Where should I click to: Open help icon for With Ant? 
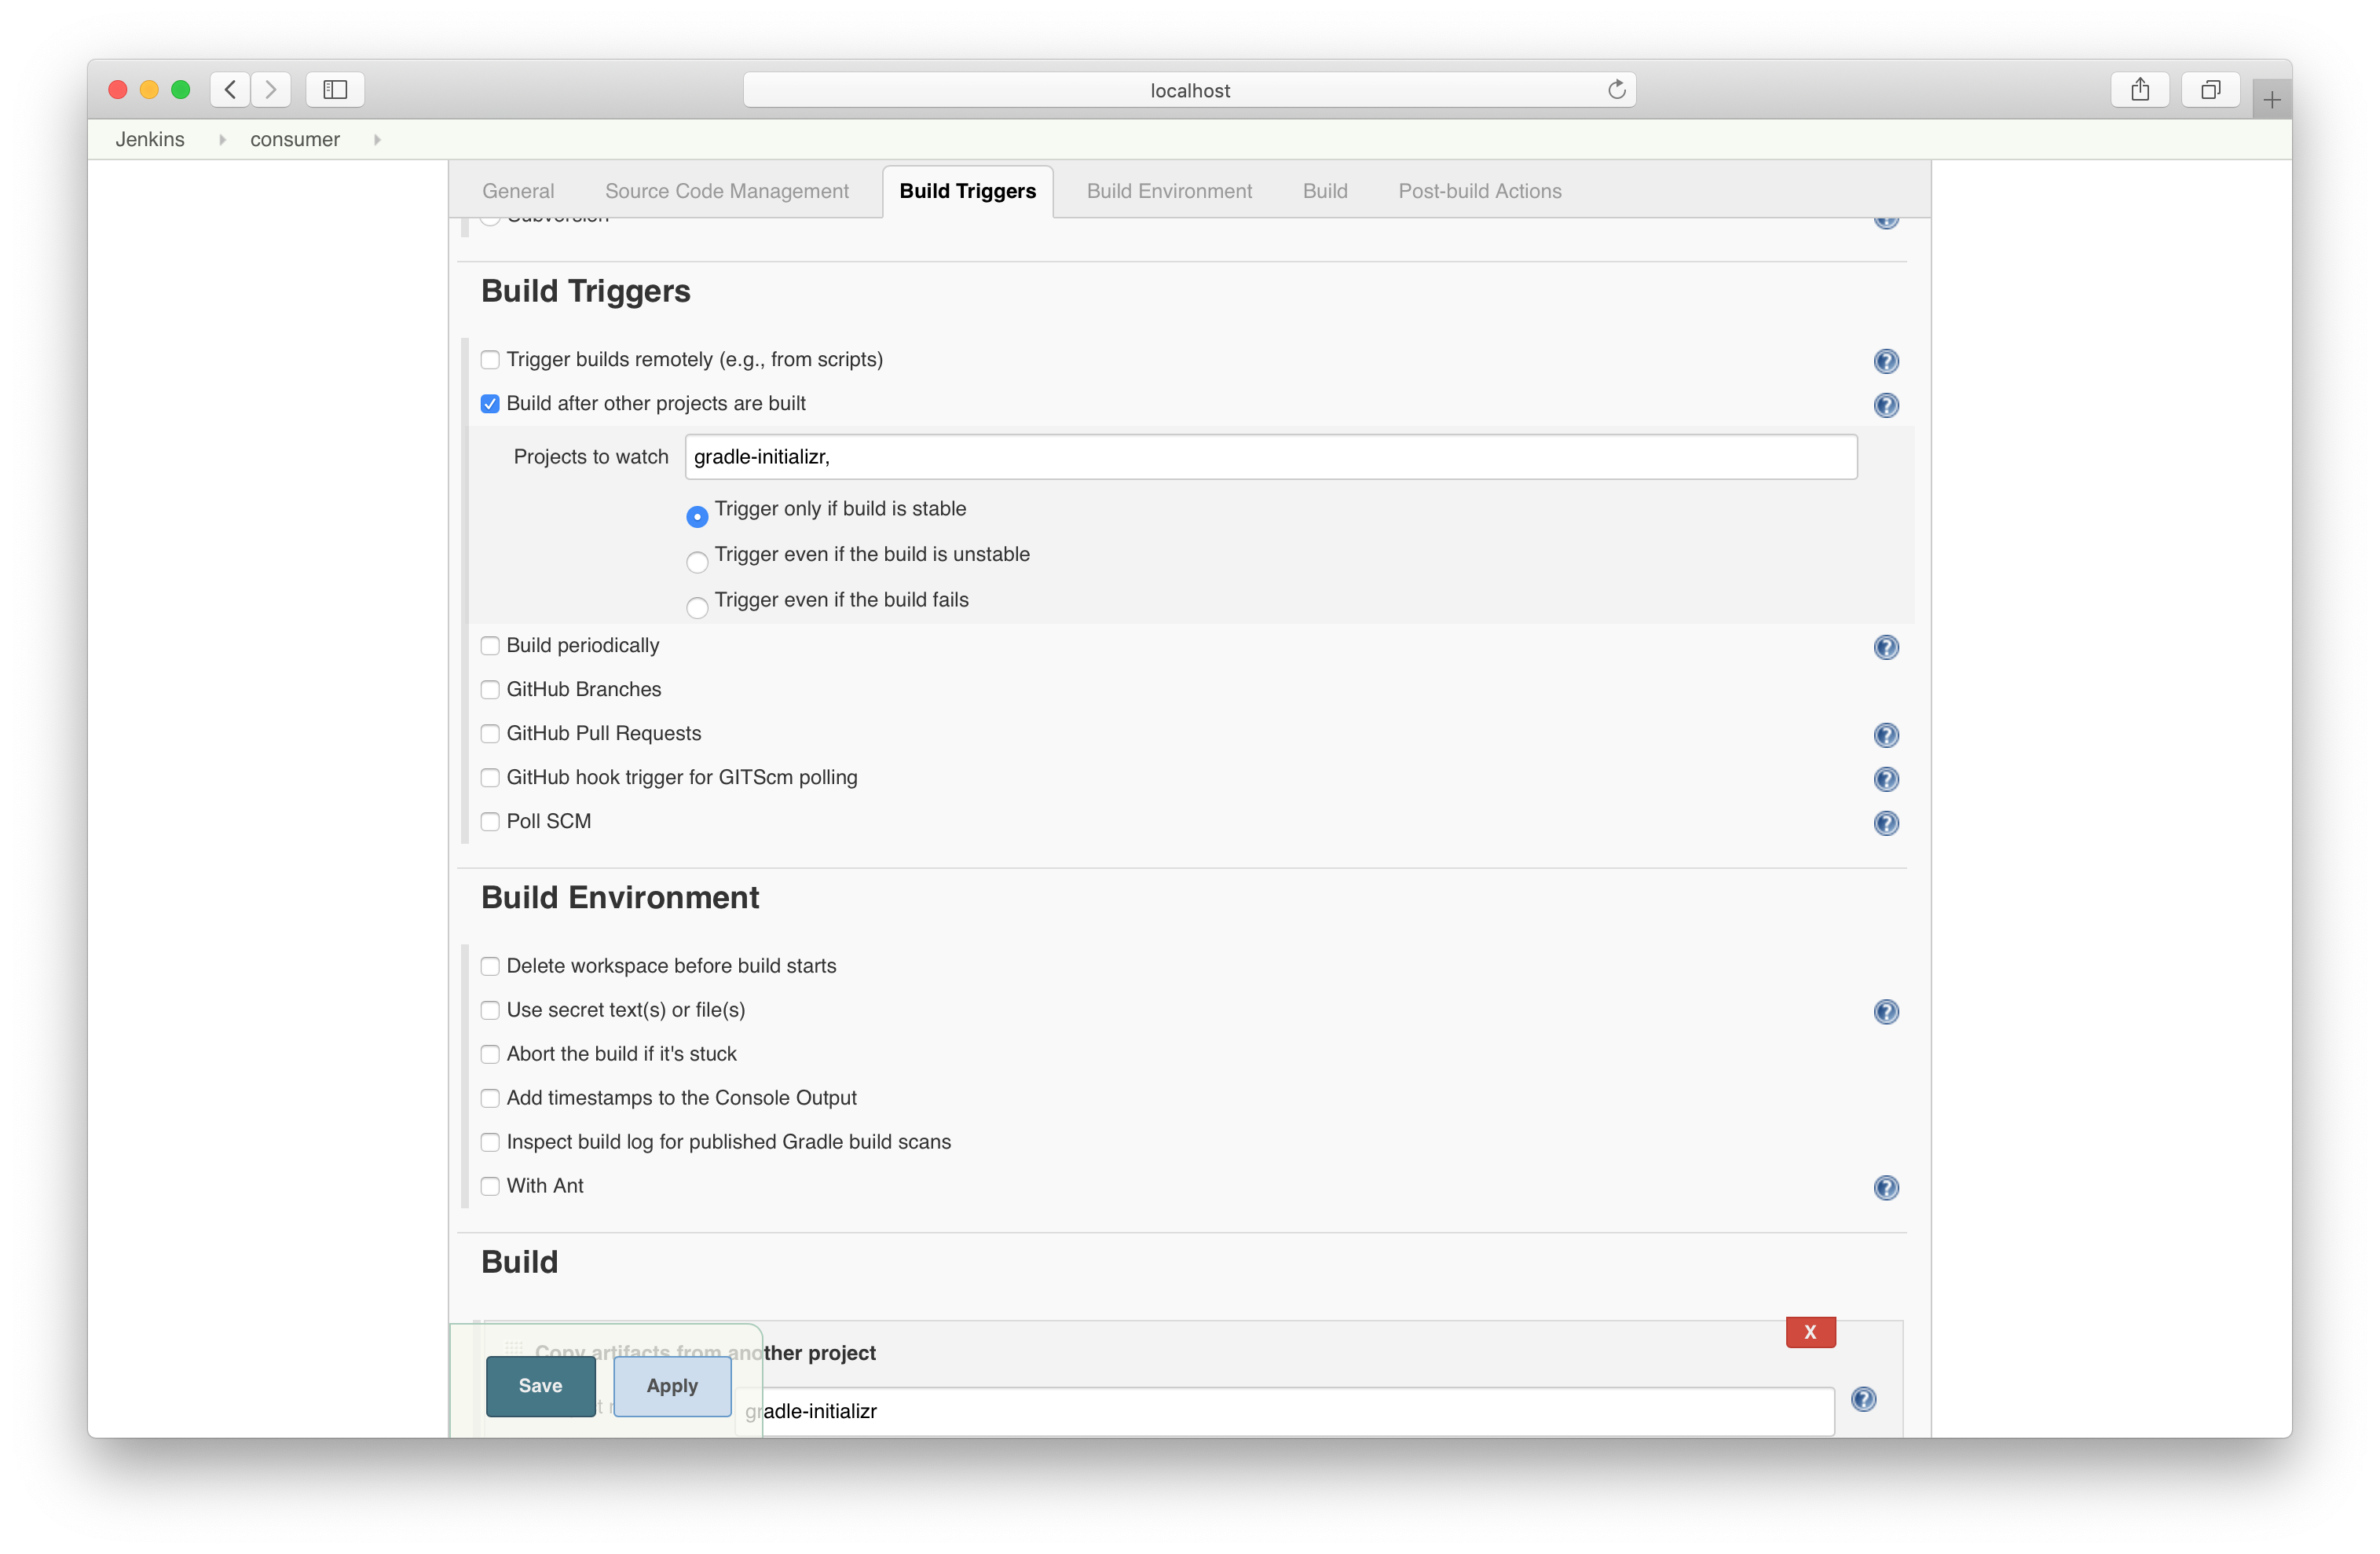click(1885, 1188)
